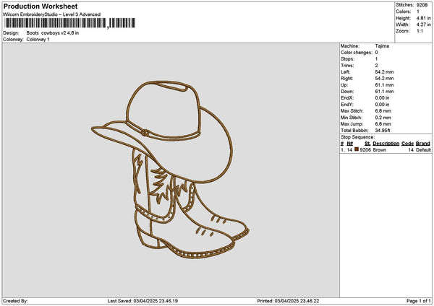Select the Up value 61.1 mm
Screen dimensions: 434x306
pyautogui.click(x=384, y=85)
